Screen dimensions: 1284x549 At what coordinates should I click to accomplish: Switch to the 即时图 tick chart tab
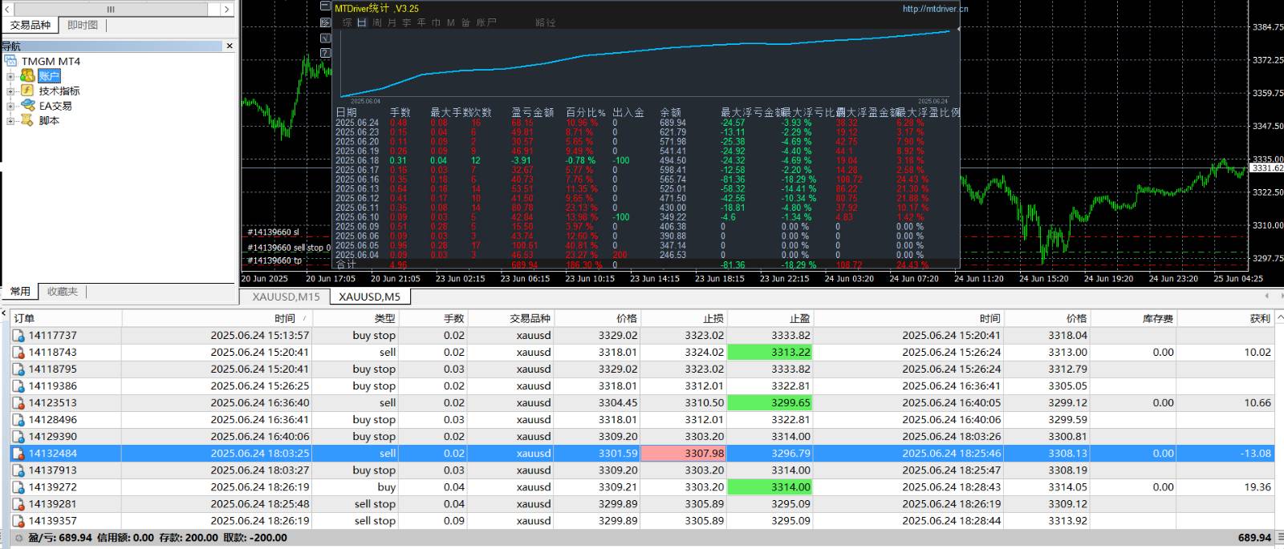(83, 25)
